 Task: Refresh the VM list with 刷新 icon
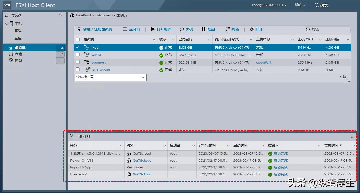pos(228,29)
